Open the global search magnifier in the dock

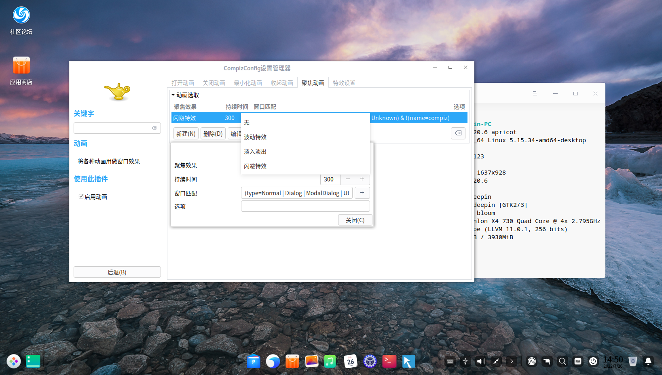563,361
